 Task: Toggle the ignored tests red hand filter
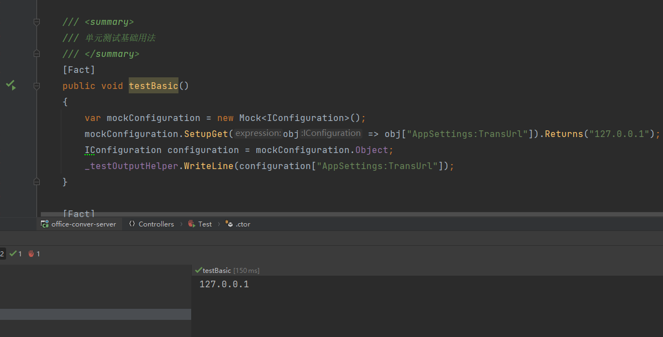[x=34, y=254]
